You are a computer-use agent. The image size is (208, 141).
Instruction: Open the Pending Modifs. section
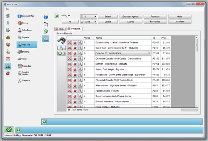(23, 73)
